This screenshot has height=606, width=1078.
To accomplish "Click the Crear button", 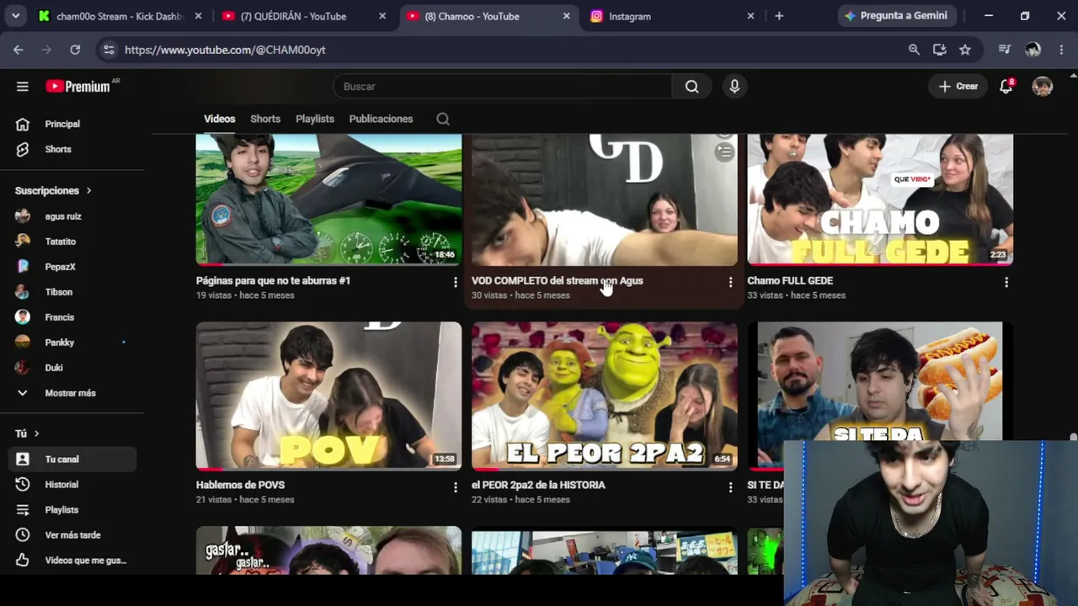I will pyautogui.click(x=958, y=86).
